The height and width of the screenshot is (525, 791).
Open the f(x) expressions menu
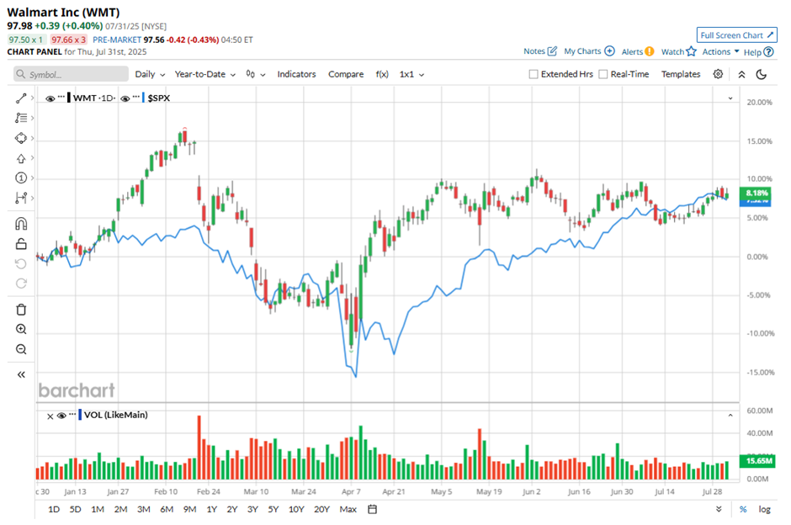click(382, 74)
